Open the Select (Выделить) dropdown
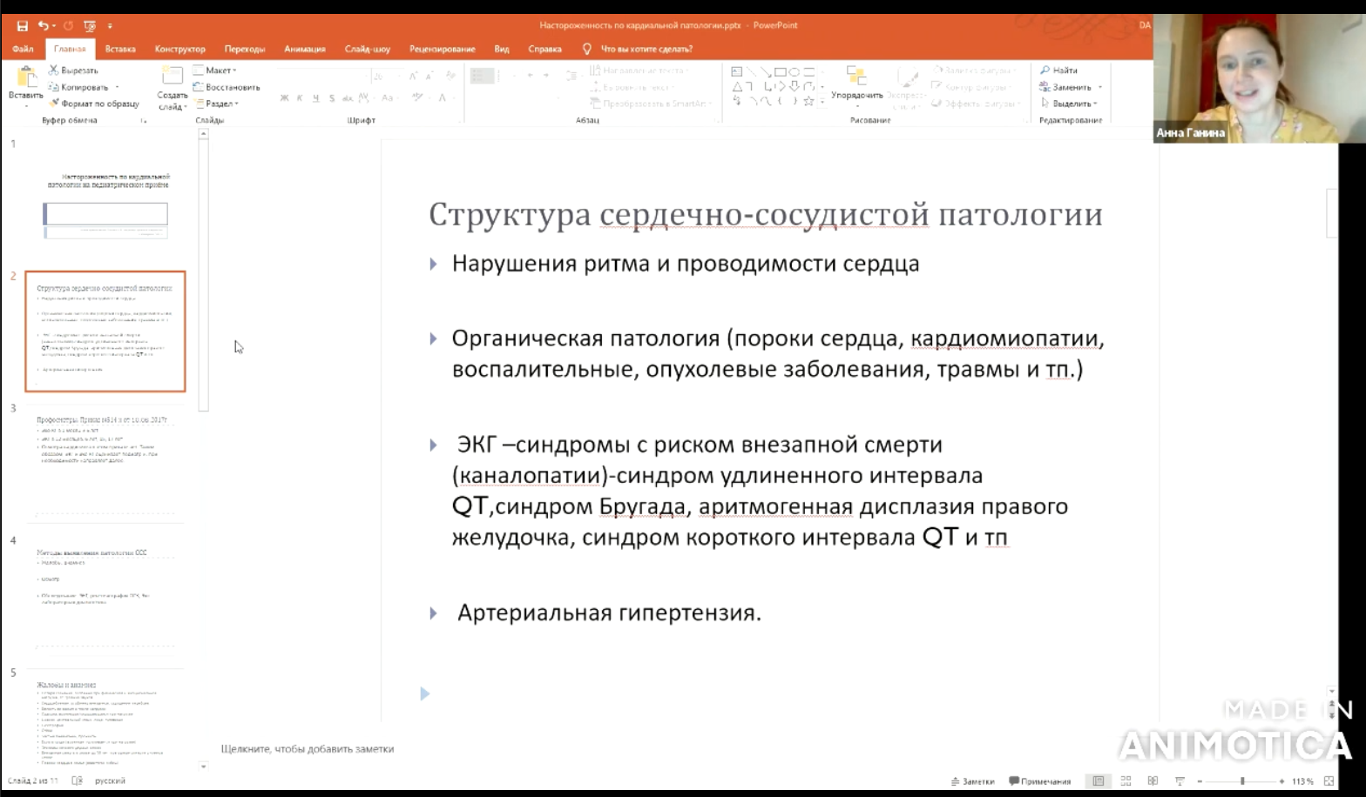 [x=1069, y=104]
